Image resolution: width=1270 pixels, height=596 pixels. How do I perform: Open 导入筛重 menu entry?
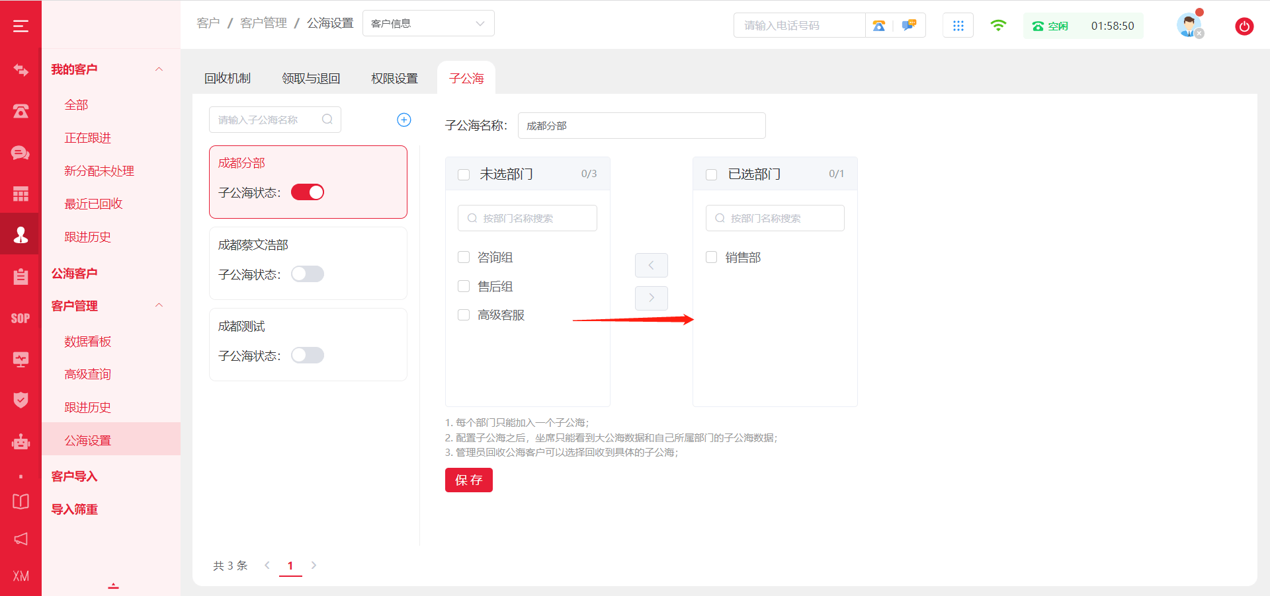tap(75, 509)
